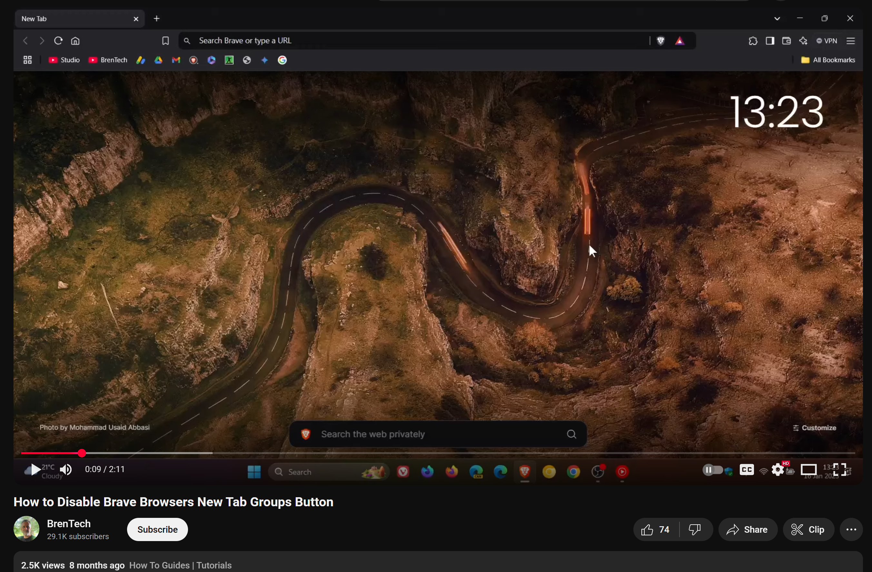Click the red progress bar scrubber
Viewport: 872px width, 572px height.
[x=82, y=453]
